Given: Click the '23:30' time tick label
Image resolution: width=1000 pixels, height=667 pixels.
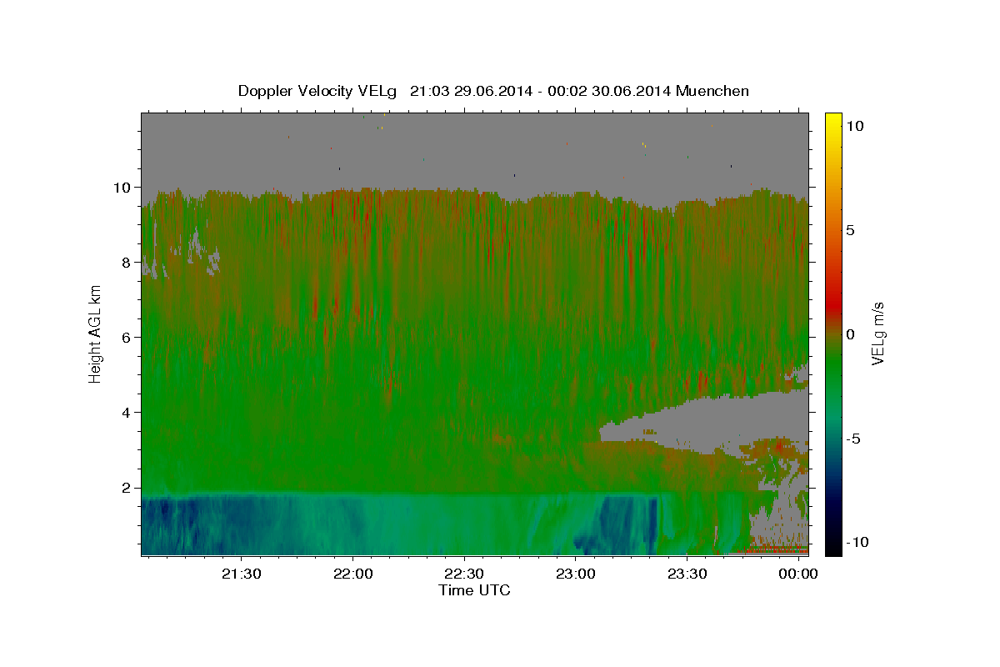Looking at the screenshot, I should pyautogui.click(x=687, y=575).
